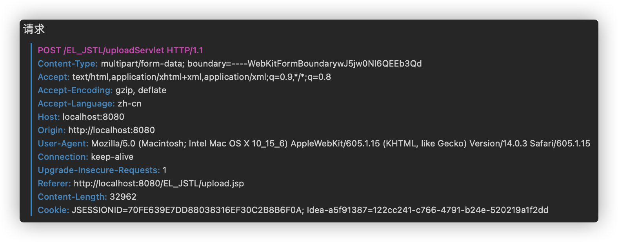618x242 pixels.
Task: Click the Mozilla/5.0 user agent string
Action: (x=340, y=144)
